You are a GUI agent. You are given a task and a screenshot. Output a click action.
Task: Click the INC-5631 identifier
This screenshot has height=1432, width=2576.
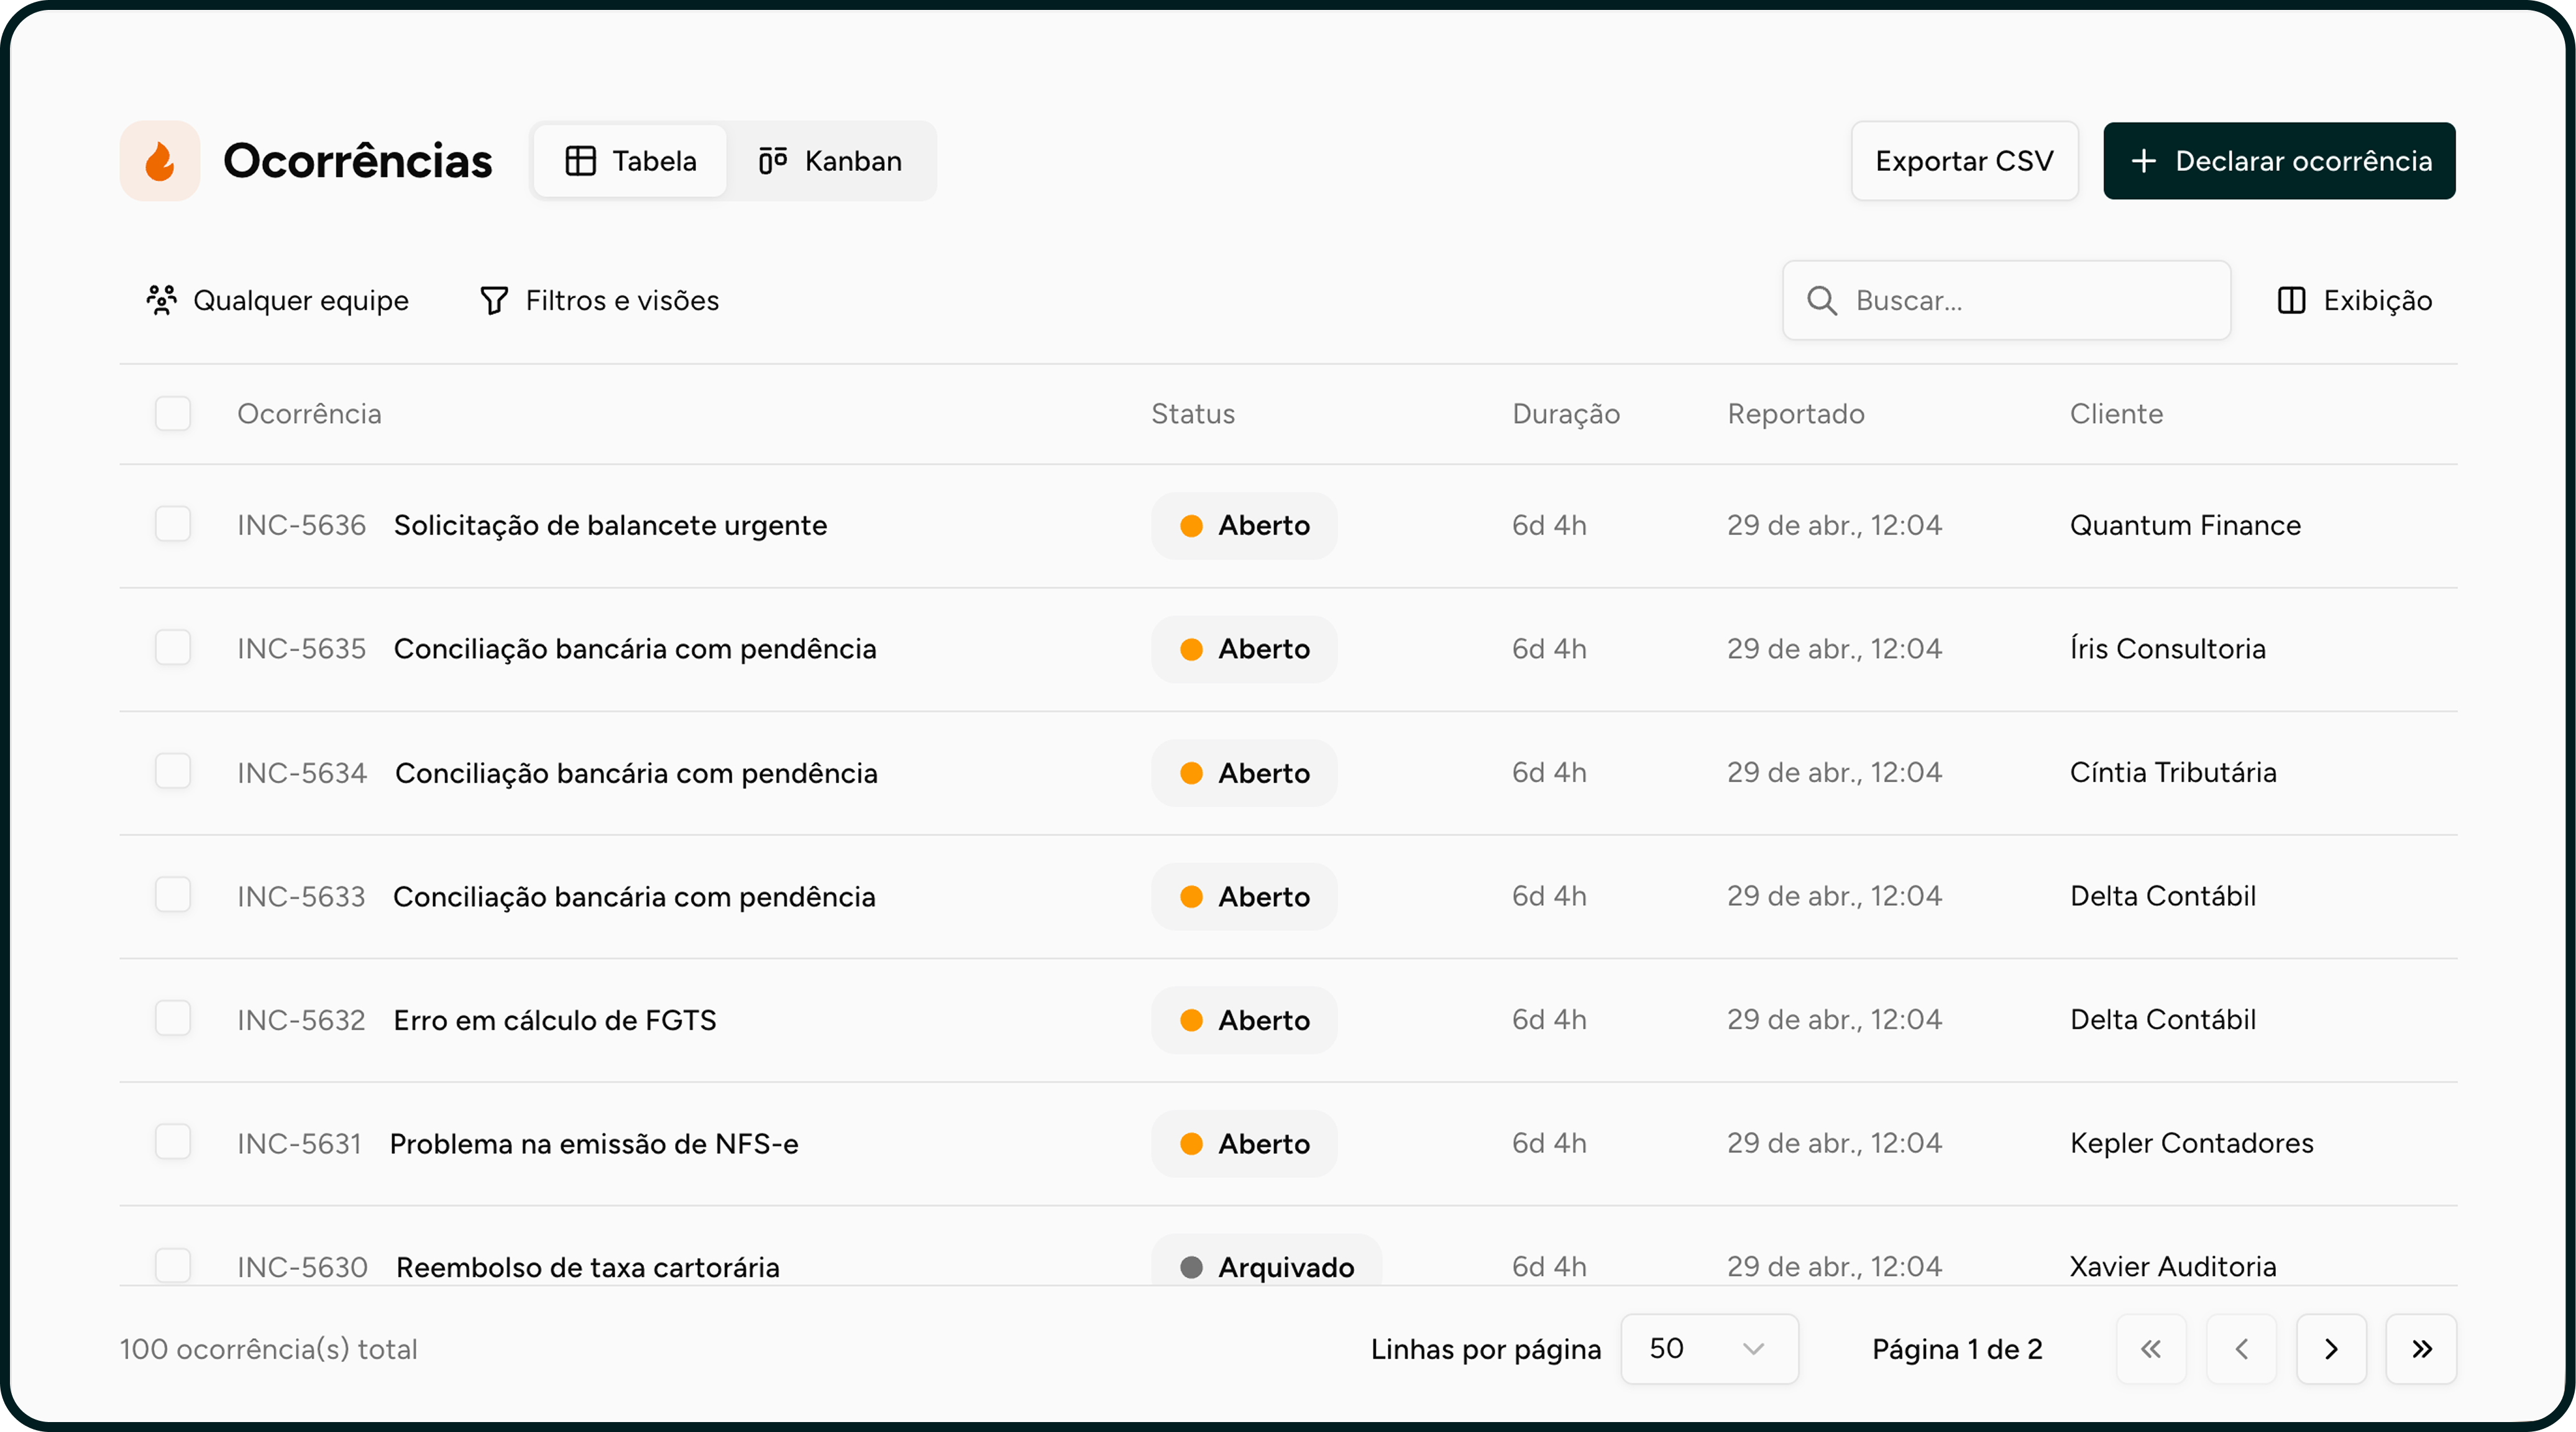pos(299,1144)
